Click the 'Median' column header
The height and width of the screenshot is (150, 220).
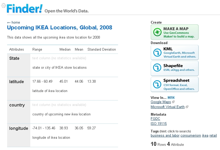click(x=65, y=50)
